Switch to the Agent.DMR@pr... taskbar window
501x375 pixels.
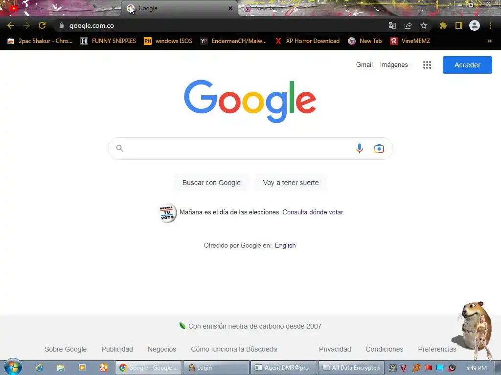tap(284, 368)
